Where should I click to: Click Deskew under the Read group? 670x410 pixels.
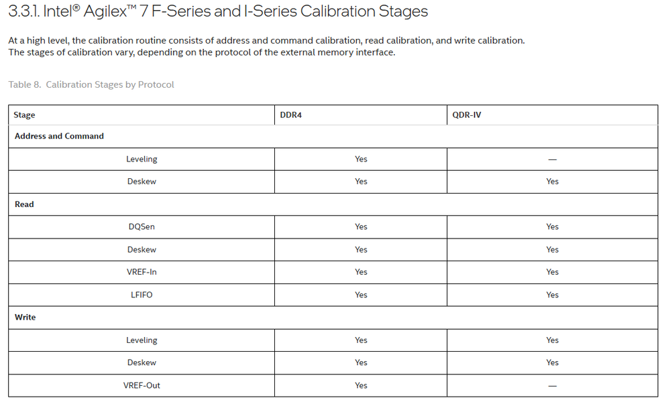(142, 249)
